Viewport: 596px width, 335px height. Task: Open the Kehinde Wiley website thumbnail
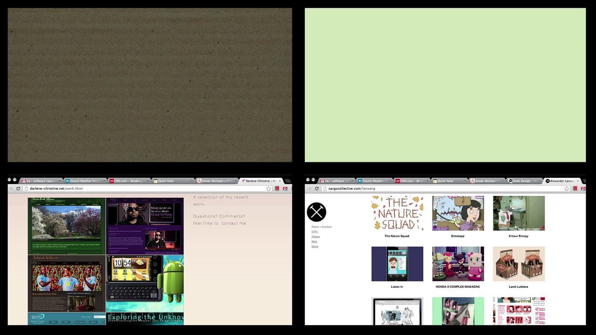pos(67,283)
